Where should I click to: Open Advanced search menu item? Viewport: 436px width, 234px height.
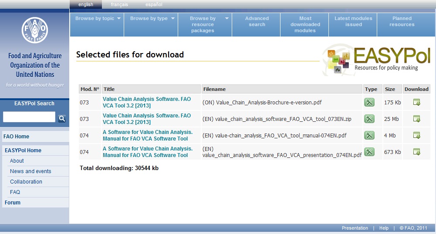257,22
